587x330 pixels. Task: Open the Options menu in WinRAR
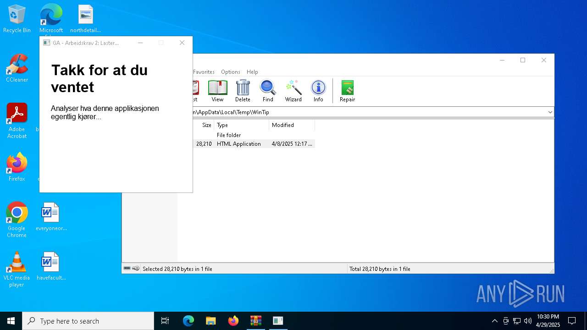tap(230, 72)
